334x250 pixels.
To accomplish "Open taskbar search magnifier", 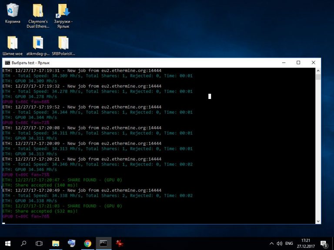I will coord(23,243).
